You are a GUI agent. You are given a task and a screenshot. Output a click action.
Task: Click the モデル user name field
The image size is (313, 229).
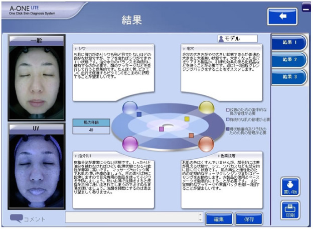point(238,39)
